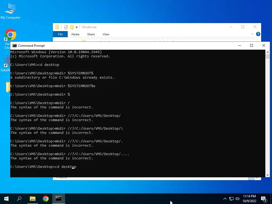Open File Explorer from taskbar
272x204 pixels.
[x=32, y=199]
